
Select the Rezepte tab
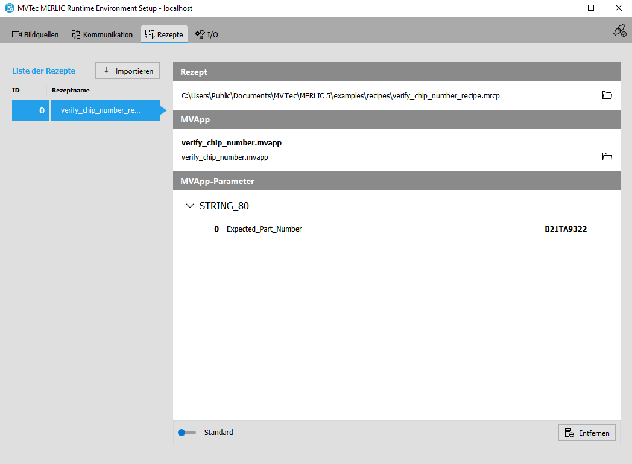[x=164, y=34]
